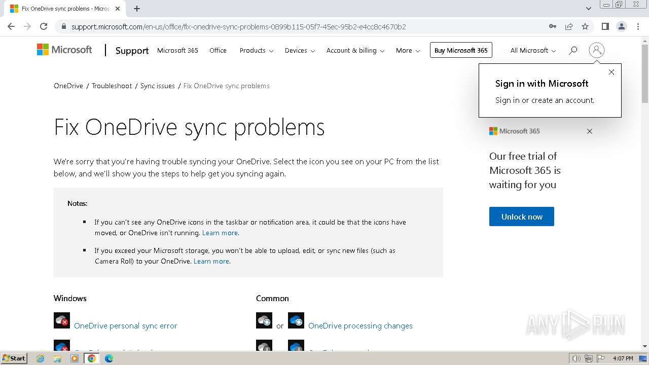Click the Action Center flag tray icon
This screenshot has height=365, width=649.
[601, 358]
